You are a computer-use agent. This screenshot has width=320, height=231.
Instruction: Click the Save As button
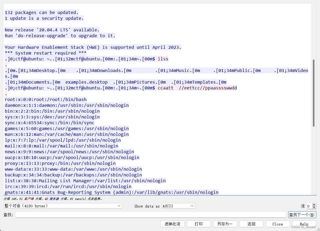pyautogui.click(x=225, y=224)
